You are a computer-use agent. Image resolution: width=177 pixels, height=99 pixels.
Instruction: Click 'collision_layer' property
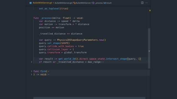(x=58, y=50)
